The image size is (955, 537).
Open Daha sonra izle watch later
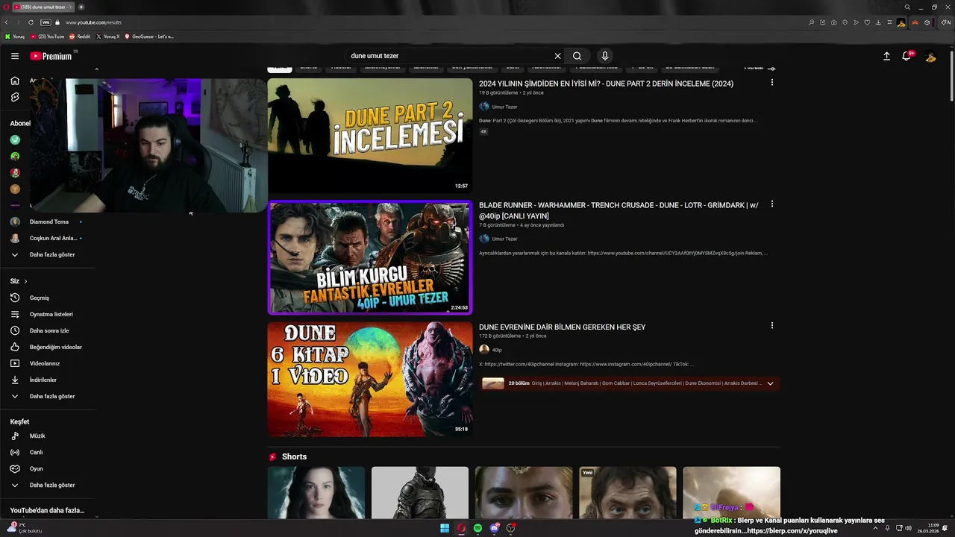[49, 330]
